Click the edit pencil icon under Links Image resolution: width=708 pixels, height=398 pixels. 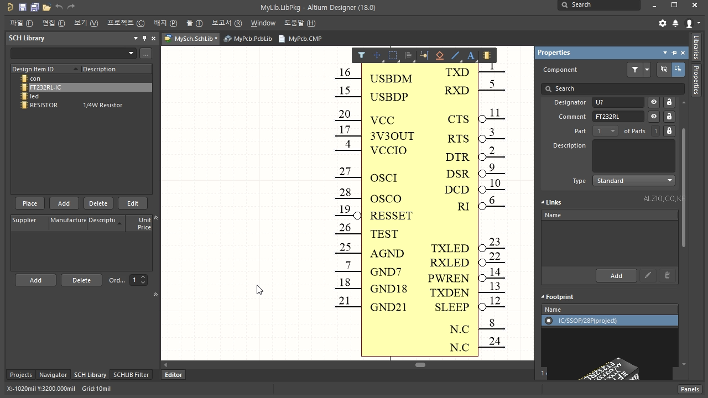point(648,275)
